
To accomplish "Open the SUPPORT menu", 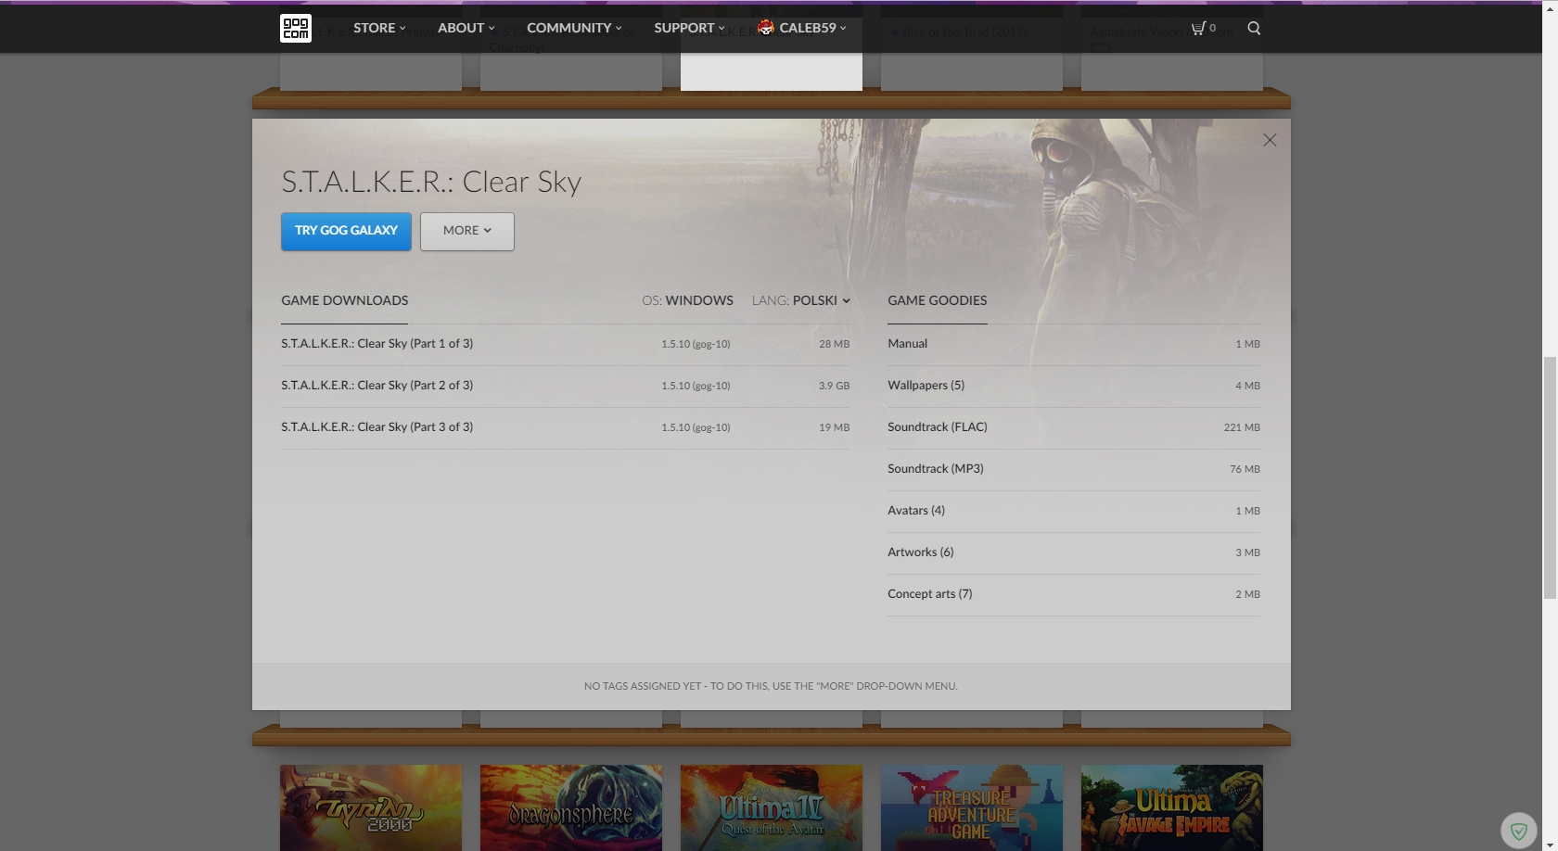I will click(689, 28).
